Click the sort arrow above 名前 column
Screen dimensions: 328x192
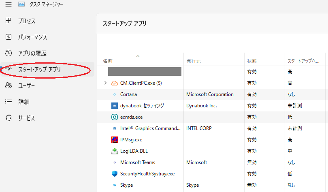[x=138, y=56]
